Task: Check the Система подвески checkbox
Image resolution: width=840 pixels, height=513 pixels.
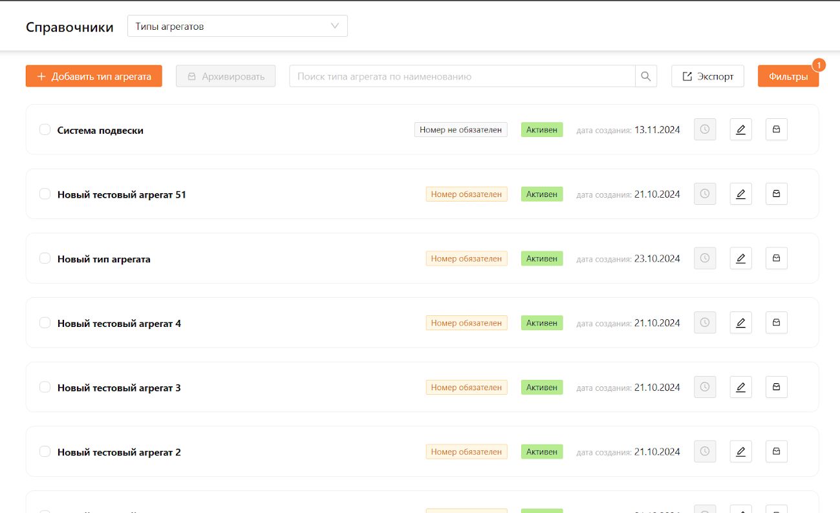Action: tap(45, 130)
